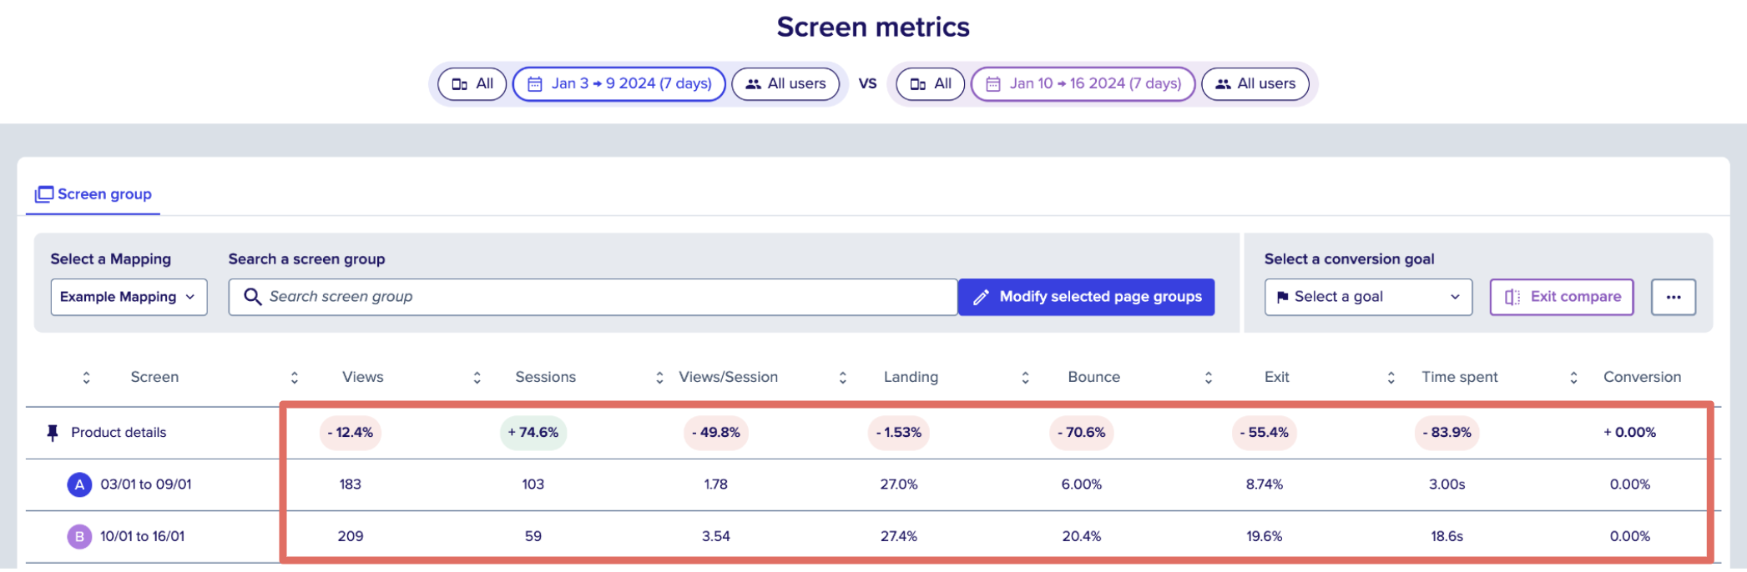Click the pin icon beside Product details

[53, 433]
